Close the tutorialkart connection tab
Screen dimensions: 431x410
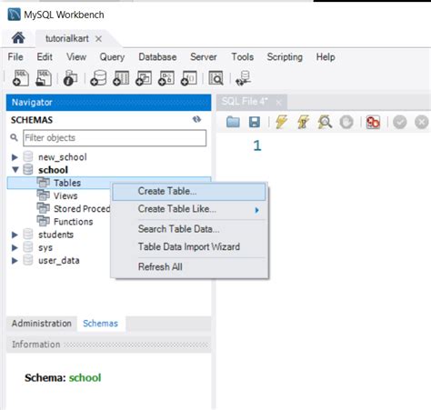[x=98, y=39]
